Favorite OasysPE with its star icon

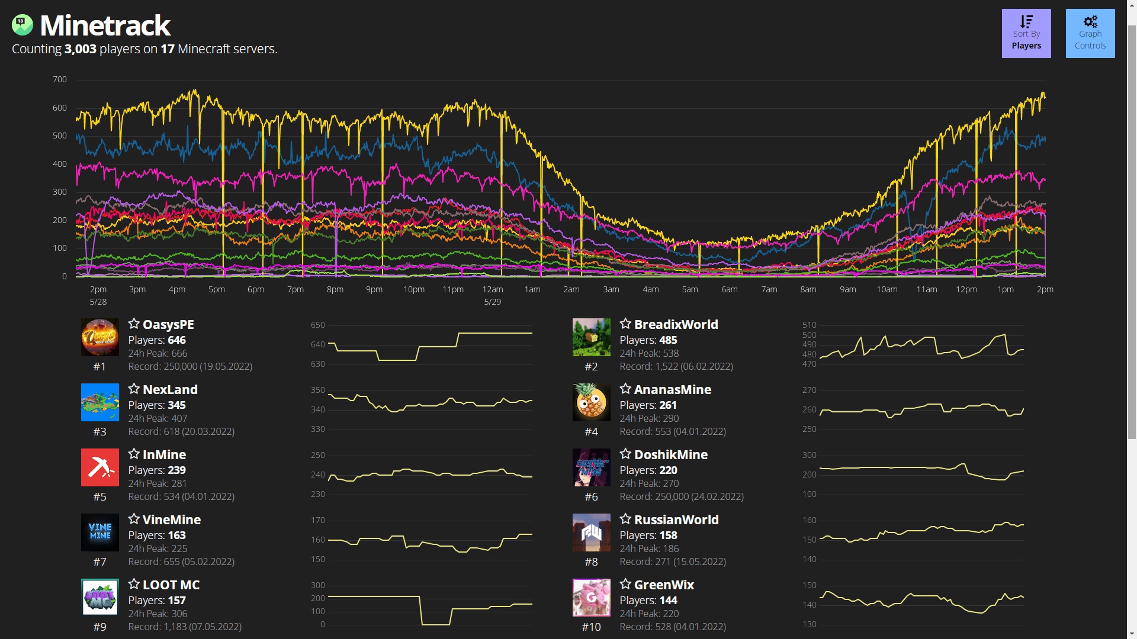(134, 324)
